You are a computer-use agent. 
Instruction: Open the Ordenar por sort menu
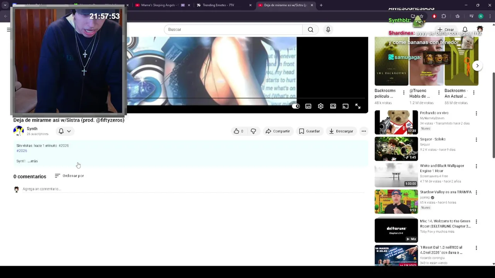click(69, 176)
